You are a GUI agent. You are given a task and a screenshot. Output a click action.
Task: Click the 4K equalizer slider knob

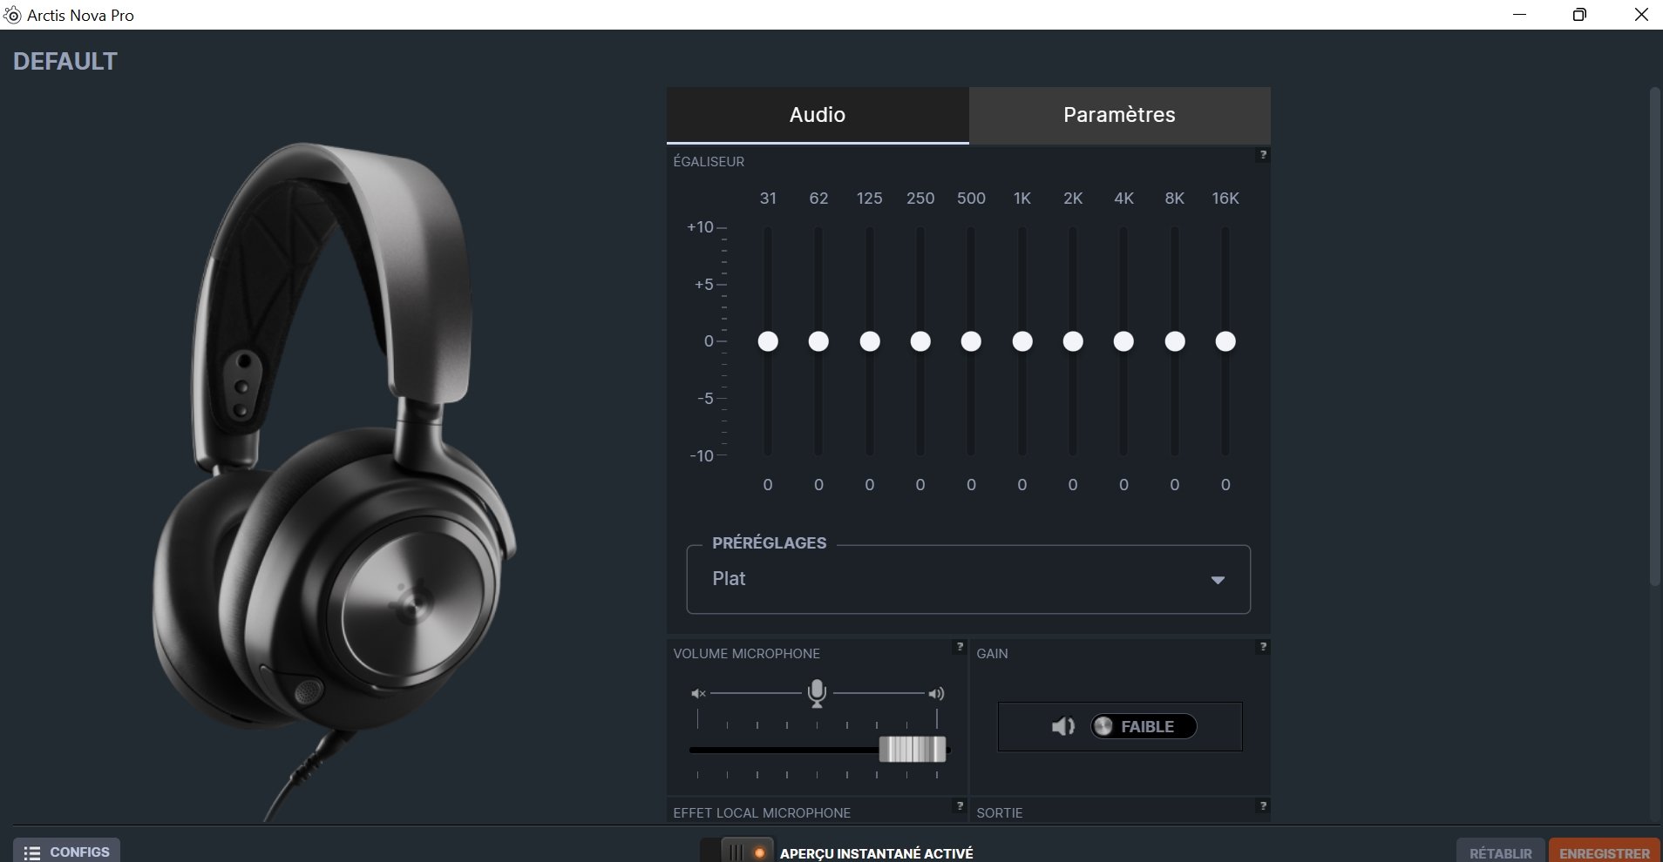(x=1123, y=341)
